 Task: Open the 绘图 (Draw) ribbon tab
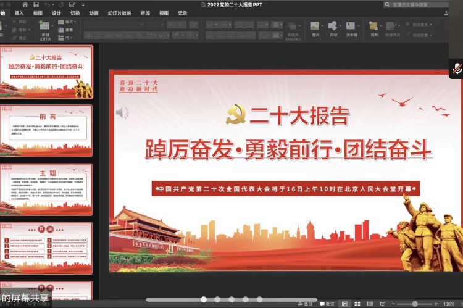38,13
